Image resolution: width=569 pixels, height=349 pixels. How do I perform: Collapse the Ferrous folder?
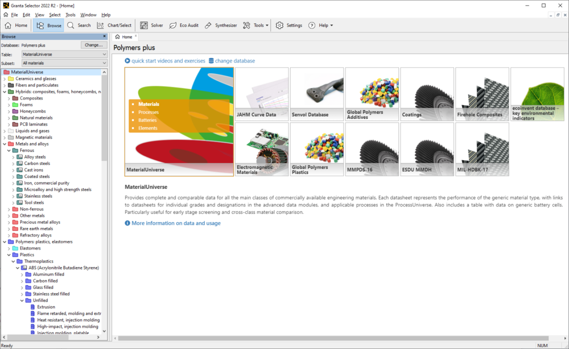pos(9,151)
